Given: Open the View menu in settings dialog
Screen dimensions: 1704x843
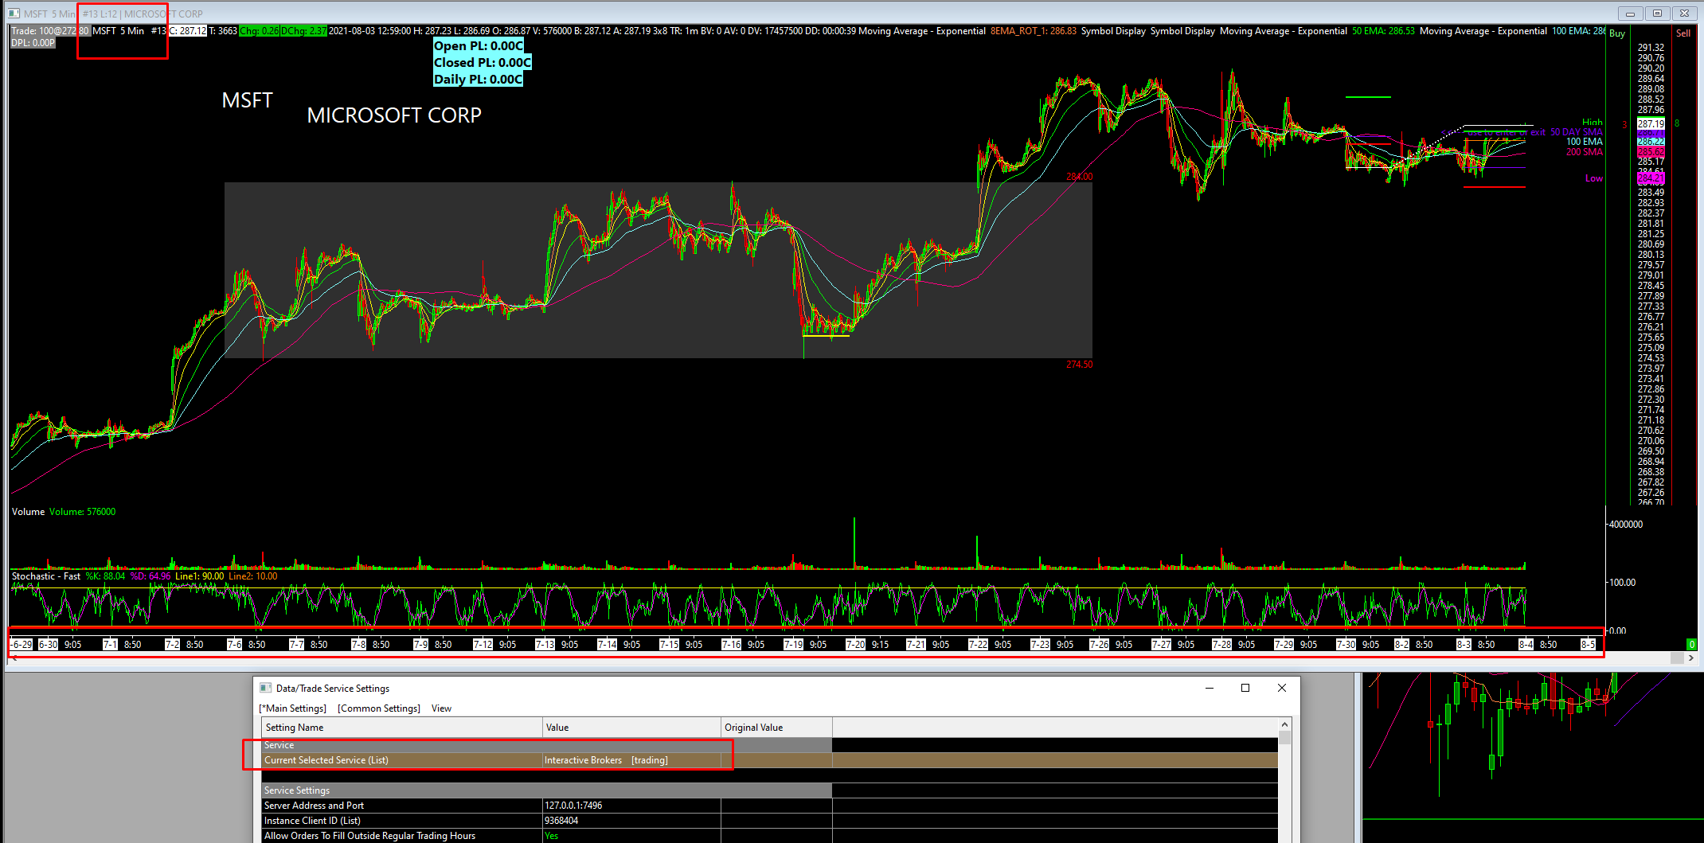Looking at the screenshot, I should [441, 708].
